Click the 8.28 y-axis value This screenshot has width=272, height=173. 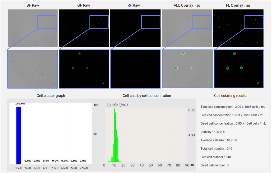[192, 110]
